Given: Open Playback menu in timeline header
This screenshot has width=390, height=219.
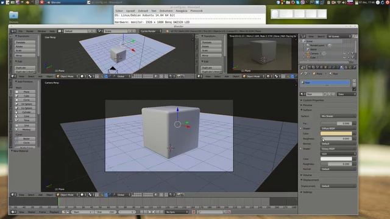Looking at the screenshot, I should click(x=54, y=212).
